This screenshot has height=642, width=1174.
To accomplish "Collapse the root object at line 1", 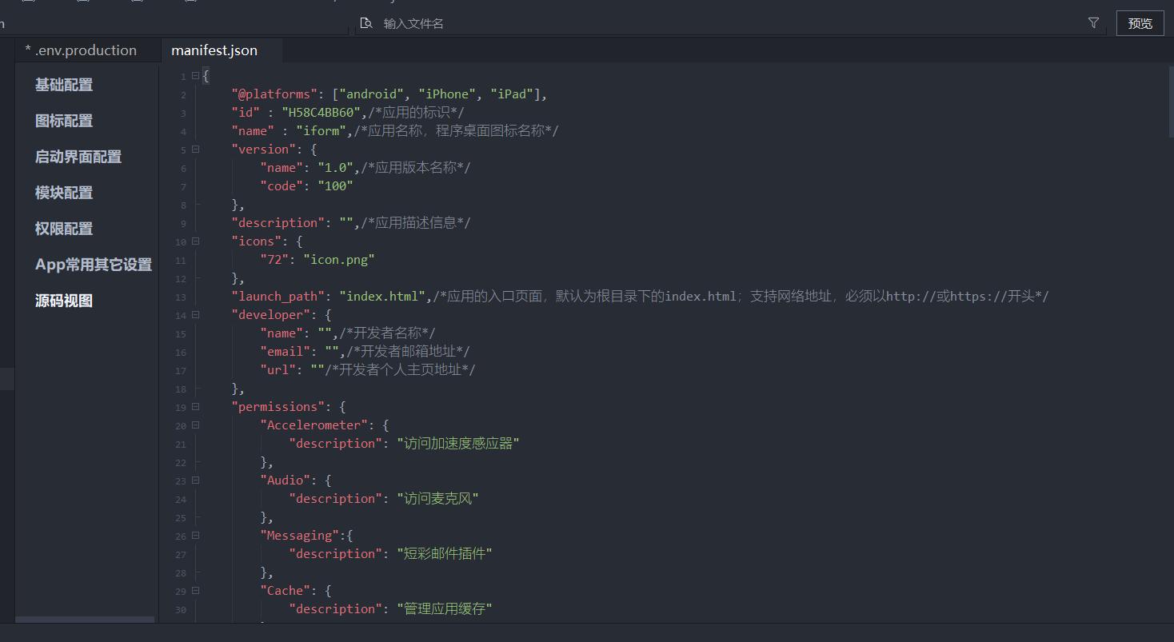I will [195, 76].
